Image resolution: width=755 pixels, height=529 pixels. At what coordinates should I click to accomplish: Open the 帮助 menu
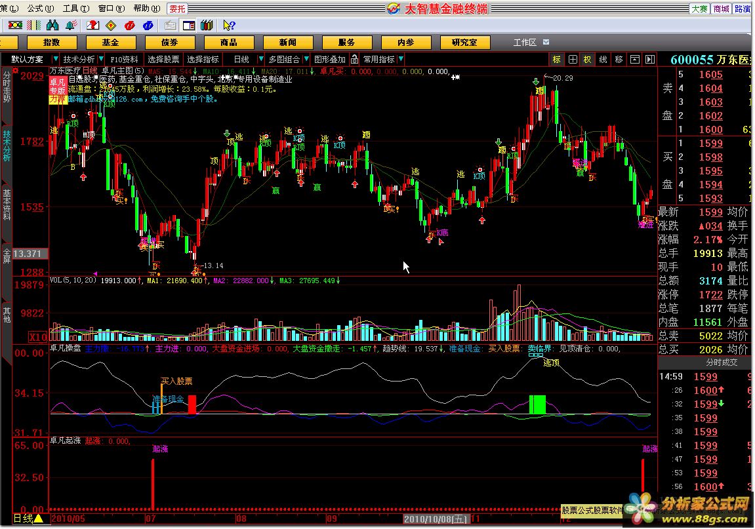(x=147, y=9)
